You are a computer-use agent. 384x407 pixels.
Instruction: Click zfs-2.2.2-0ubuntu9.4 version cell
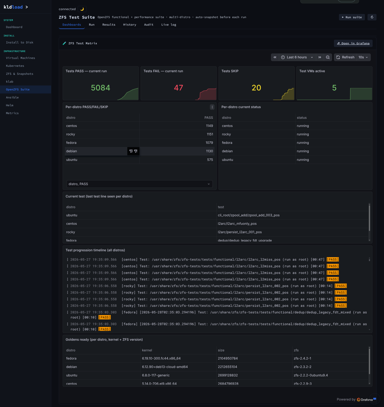[311, 375]
